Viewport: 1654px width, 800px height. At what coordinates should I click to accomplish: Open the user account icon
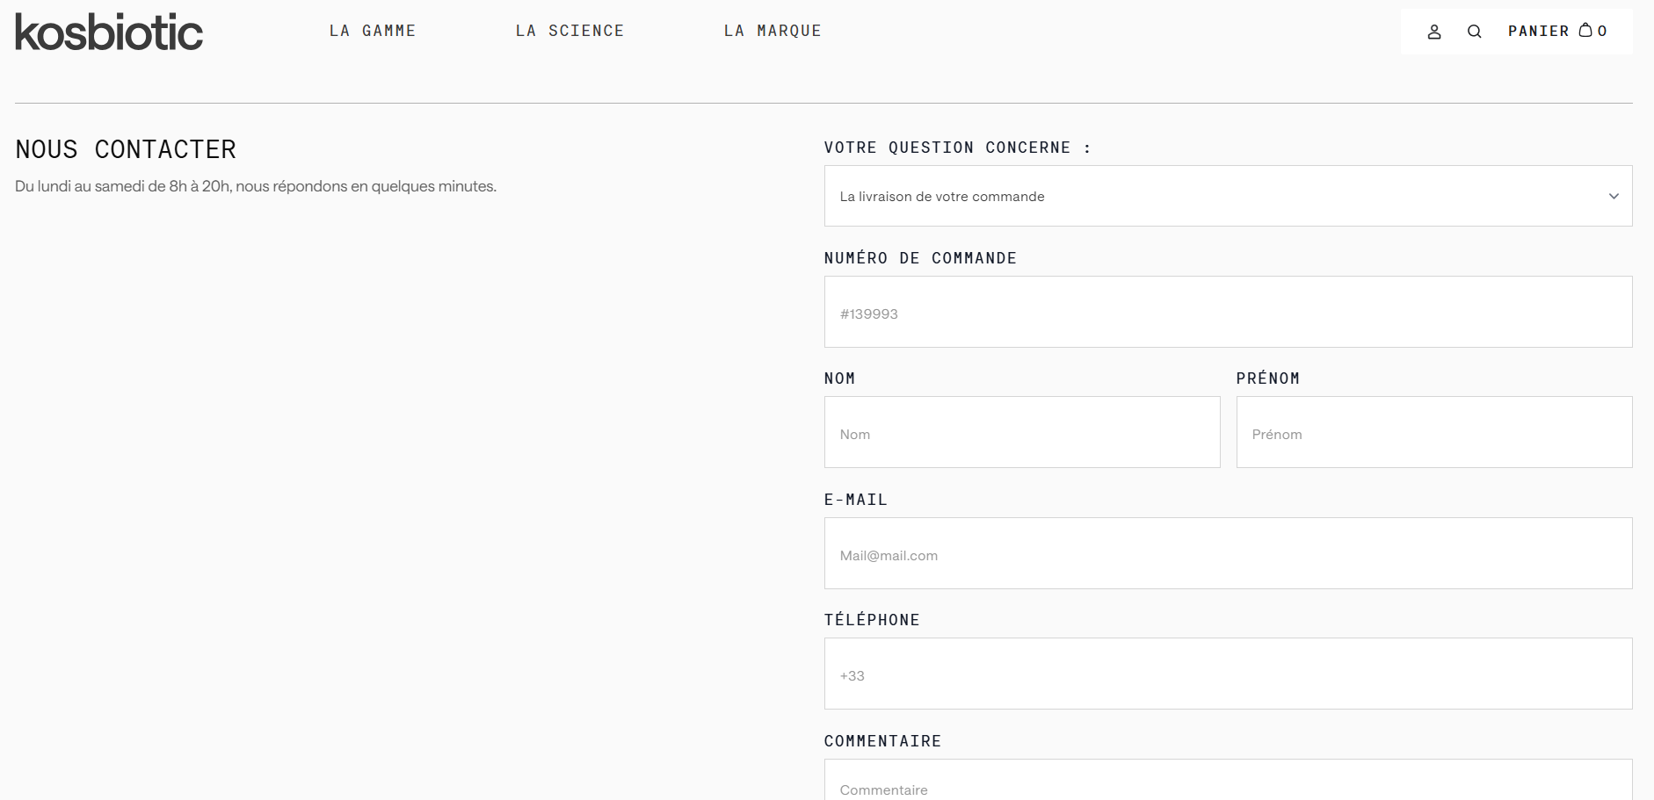coord(1434,32)
